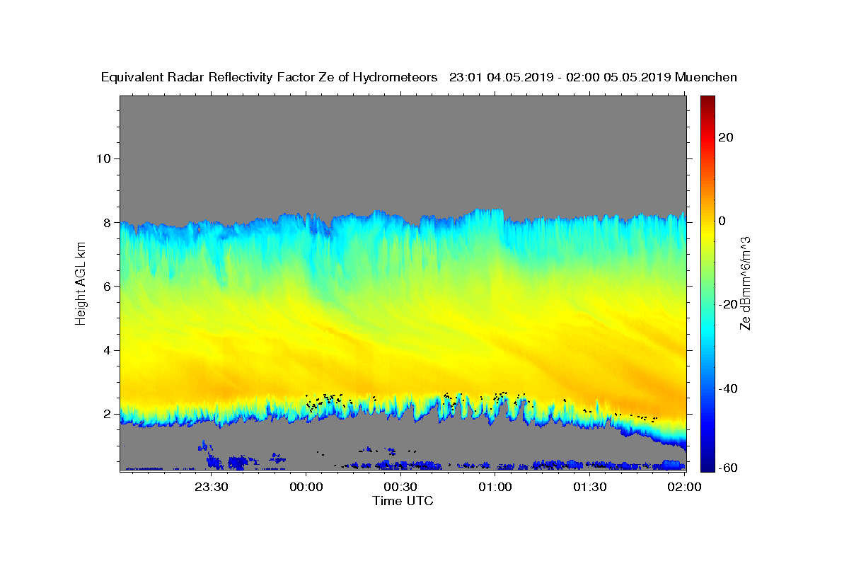Viewport: 849px width, 566px height.
Task: Click the colorbar label '20'
Action: tap(727, 137)
